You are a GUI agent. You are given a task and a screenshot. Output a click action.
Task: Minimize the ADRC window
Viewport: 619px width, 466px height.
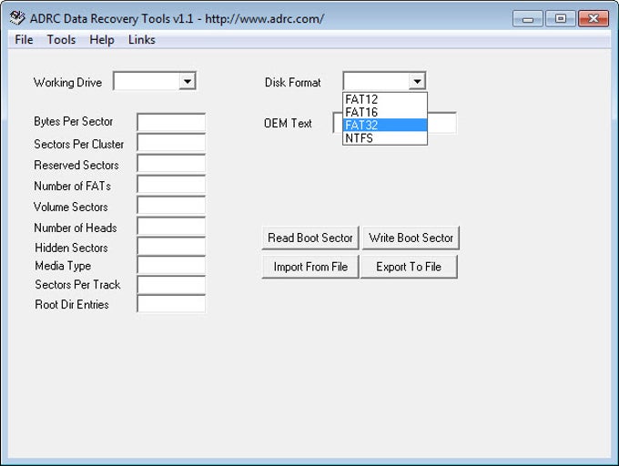pyautogui.click(x=528, y=19)
